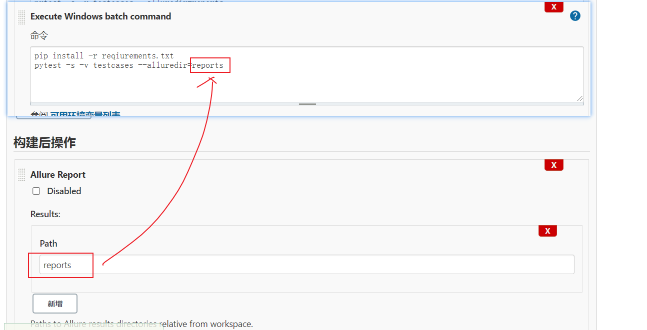This screenshot has width=647, height=330.
Task: Click the Execute Windows batch command title
Action: pyautogui.click(x=100, y=16)
